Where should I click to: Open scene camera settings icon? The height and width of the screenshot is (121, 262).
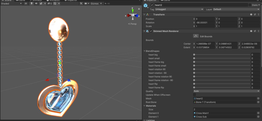86,4
